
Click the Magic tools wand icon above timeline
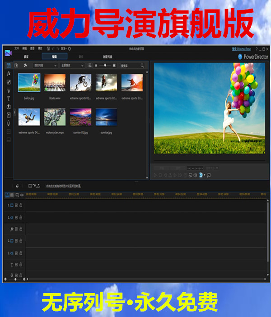(17, 186)
